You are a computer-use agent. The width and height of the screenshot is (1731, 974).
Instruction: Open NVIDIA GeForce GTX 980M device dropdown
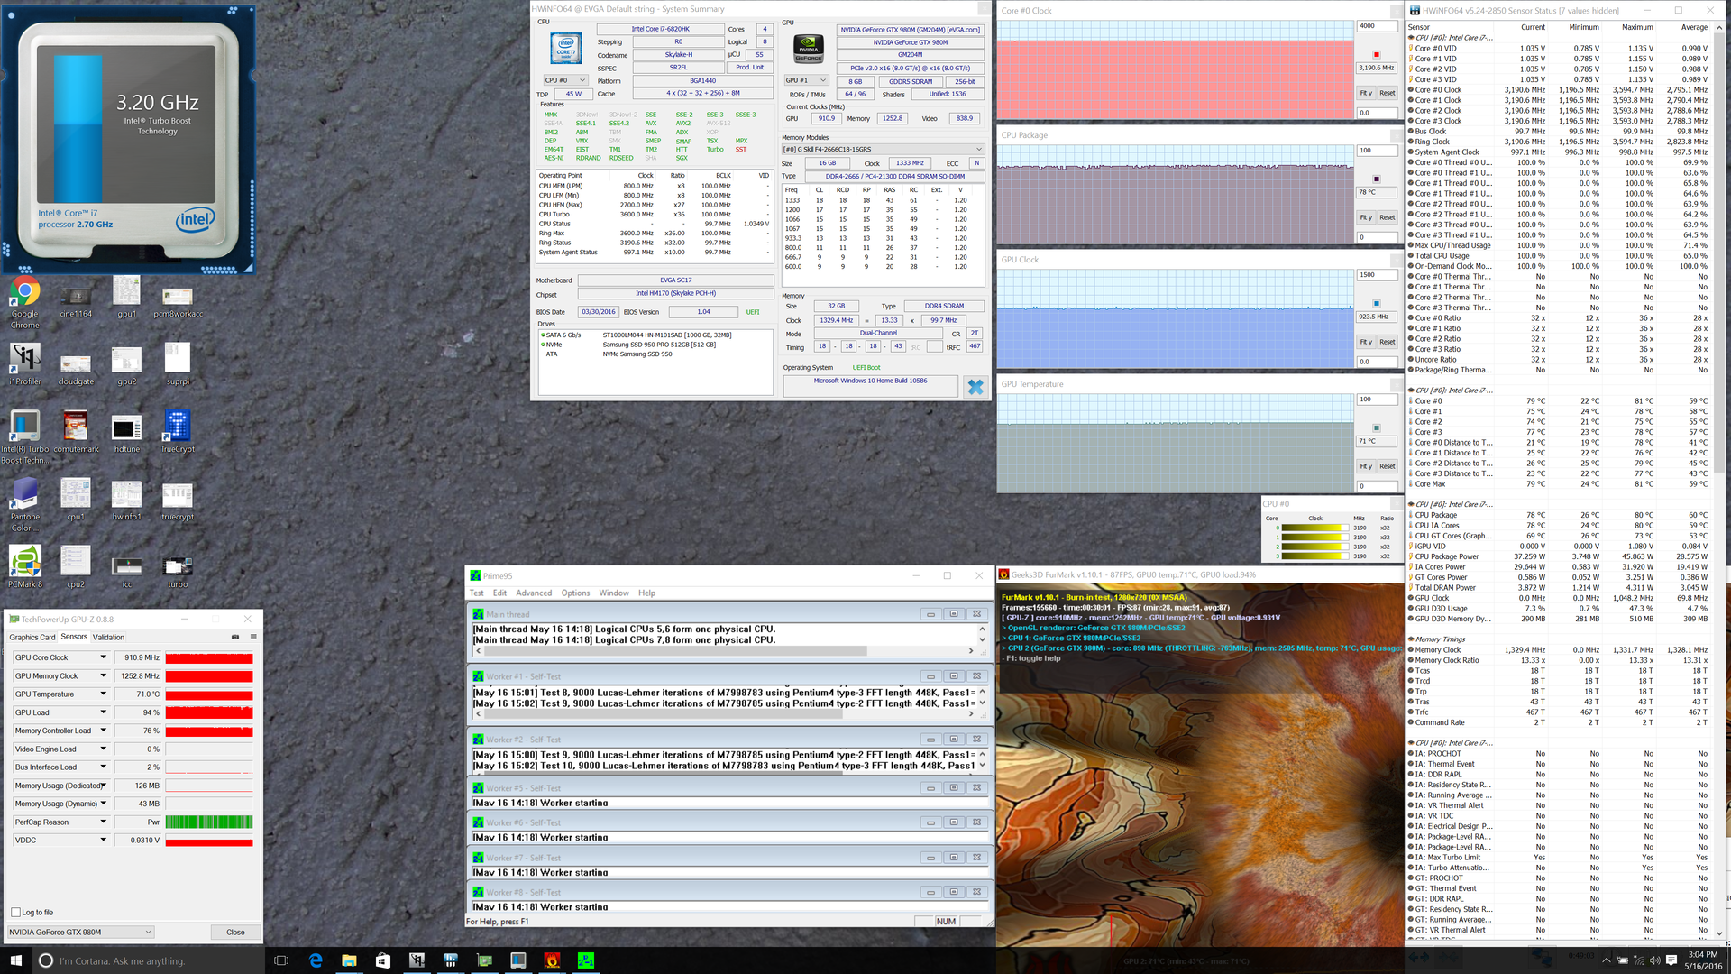[80, 933]
